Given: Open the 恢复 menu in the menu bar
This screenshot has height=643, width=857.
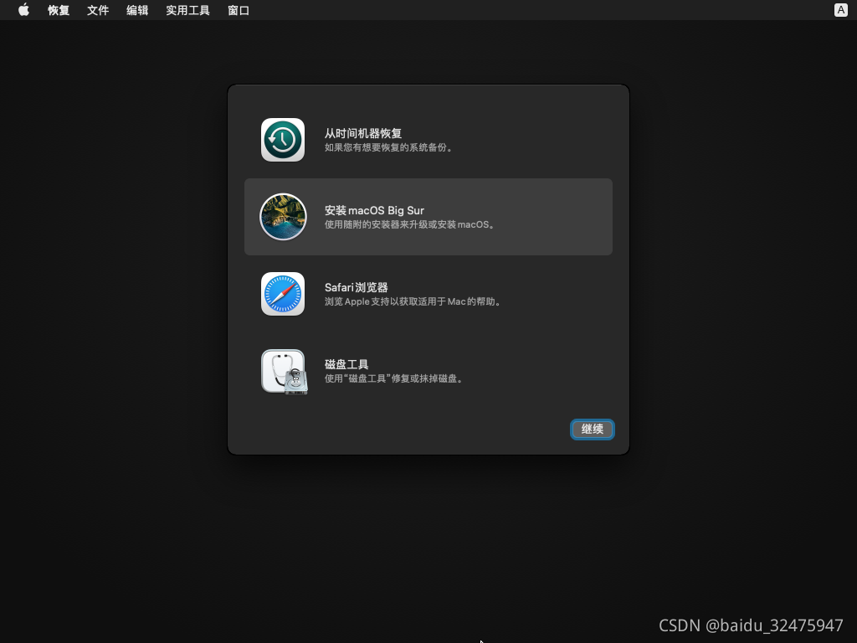Looking at the screenshot, I should point(59,10).
